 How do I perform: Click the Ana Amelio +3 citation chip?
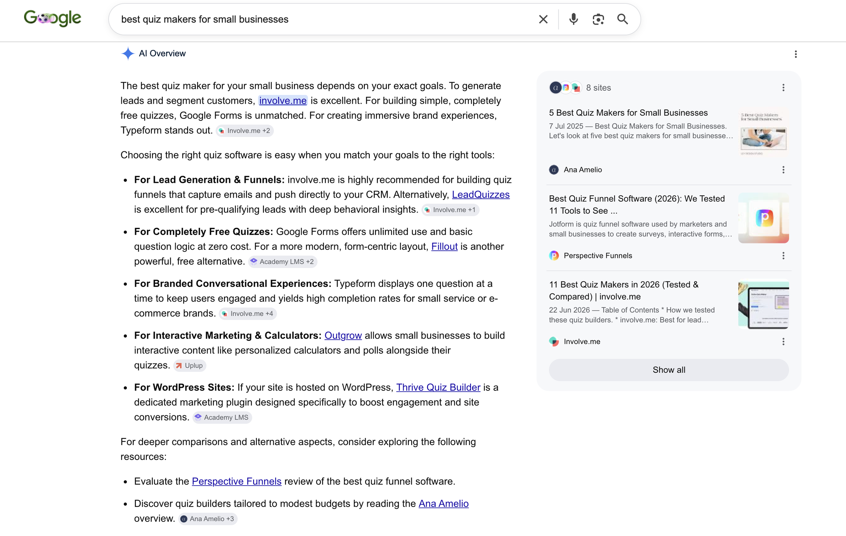pos(208,519)
